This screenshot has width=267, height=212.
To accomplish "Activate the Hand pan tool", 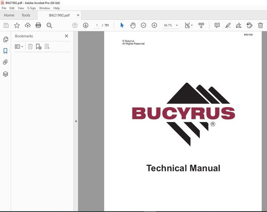I will 133,25.
